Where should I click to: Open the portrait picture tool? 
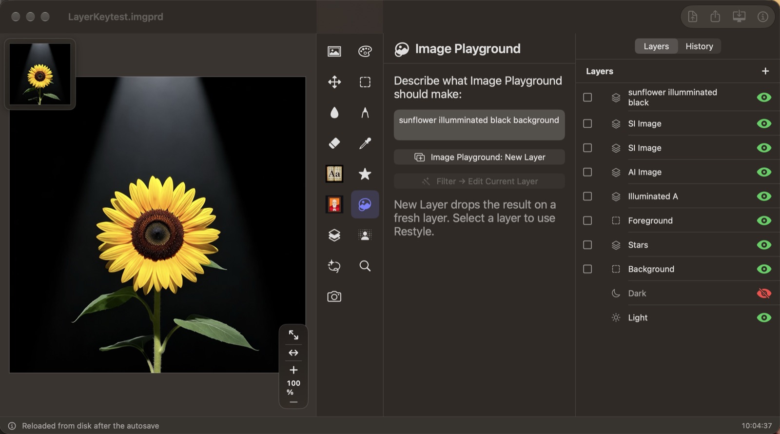click(x=334, y=204)
